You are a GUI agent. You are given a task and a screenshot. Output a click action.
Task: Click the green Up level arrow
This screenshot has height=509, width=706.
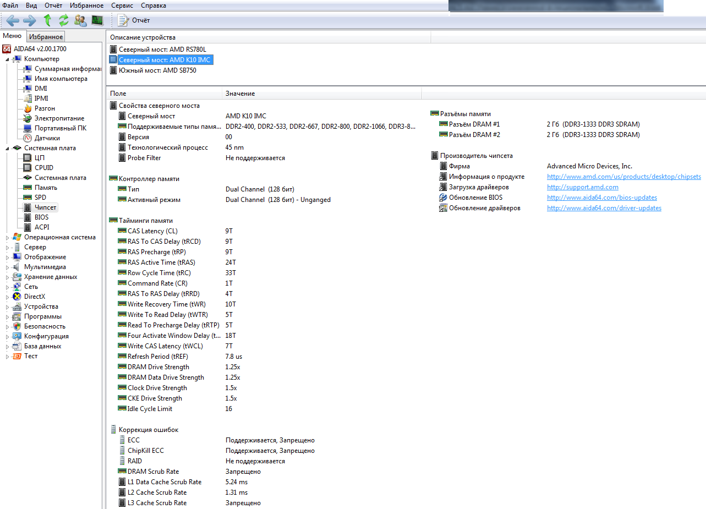pyautogui.click(x=47, y=21)
